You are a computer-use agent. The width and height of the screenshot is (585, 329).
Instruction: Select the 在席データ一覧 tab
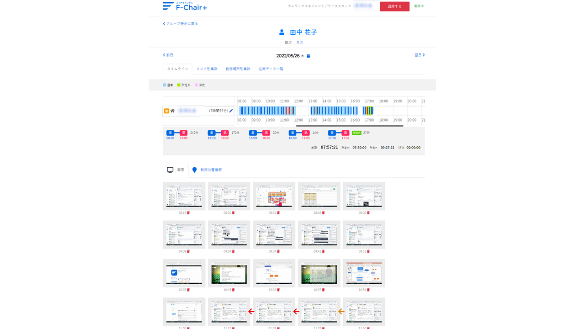(271, 69)
